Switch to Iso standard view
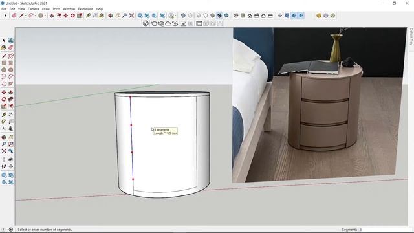Image resolution: width=414 pixels, height=233 pixels. pyautogui.click(x=235, y=16)
